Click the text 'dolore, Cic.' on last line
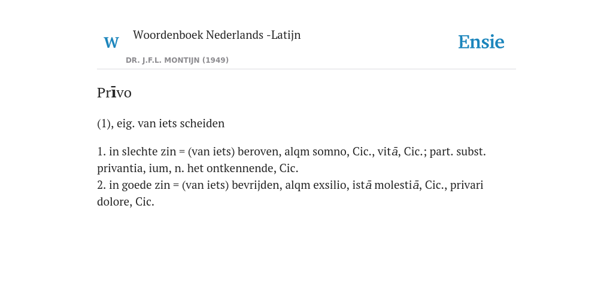 coord(126,202)
